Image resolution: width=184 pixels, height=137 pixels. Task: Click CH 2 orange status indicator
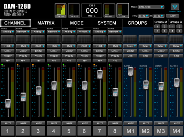[x=18, y=64]
